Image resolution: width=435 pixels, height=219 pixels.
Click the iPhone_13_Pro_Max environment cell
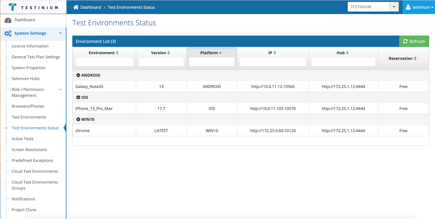pyautogui.click(x=104, y=109)
